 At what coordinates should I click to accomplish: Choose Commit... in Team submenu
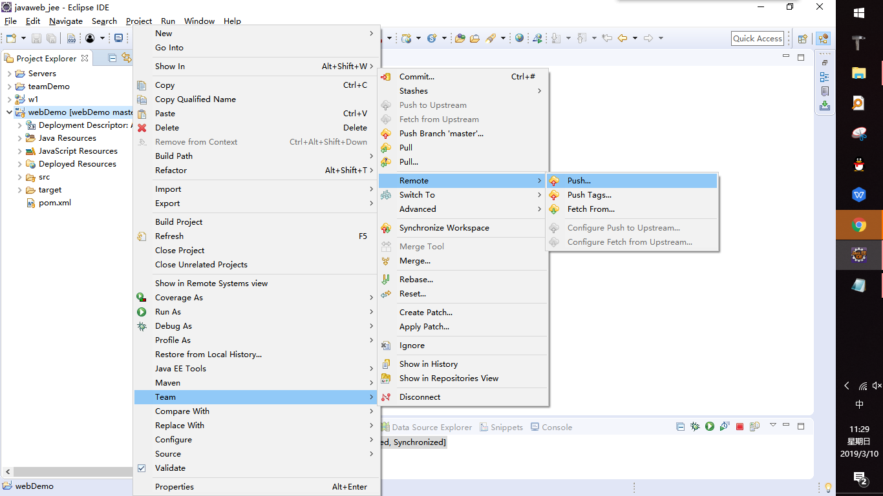pos(463,77)
